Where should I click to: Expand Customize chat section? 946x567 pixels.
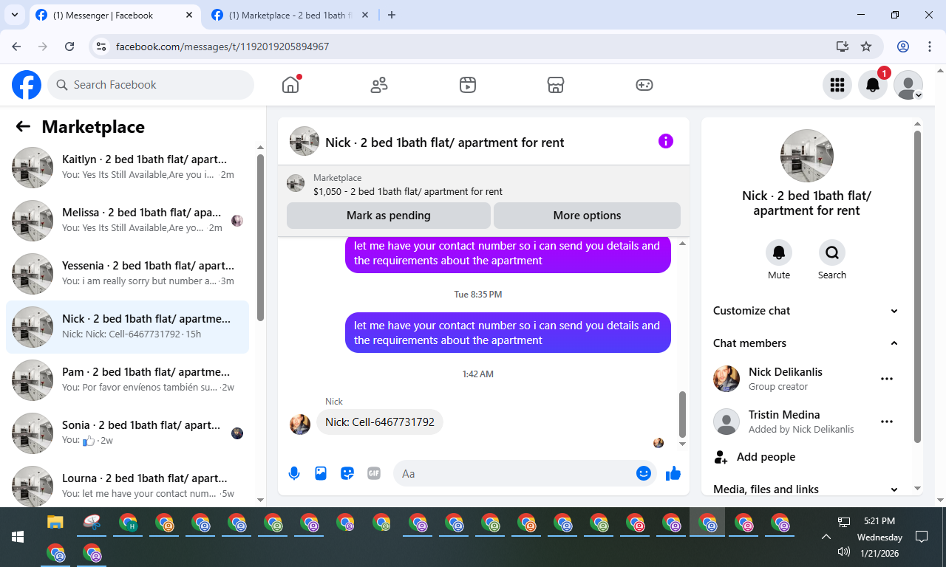pos(806,311)
